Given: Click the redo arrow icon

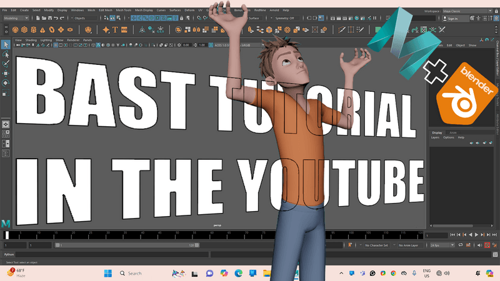Looking at the screenshot, I should [62, 18].
